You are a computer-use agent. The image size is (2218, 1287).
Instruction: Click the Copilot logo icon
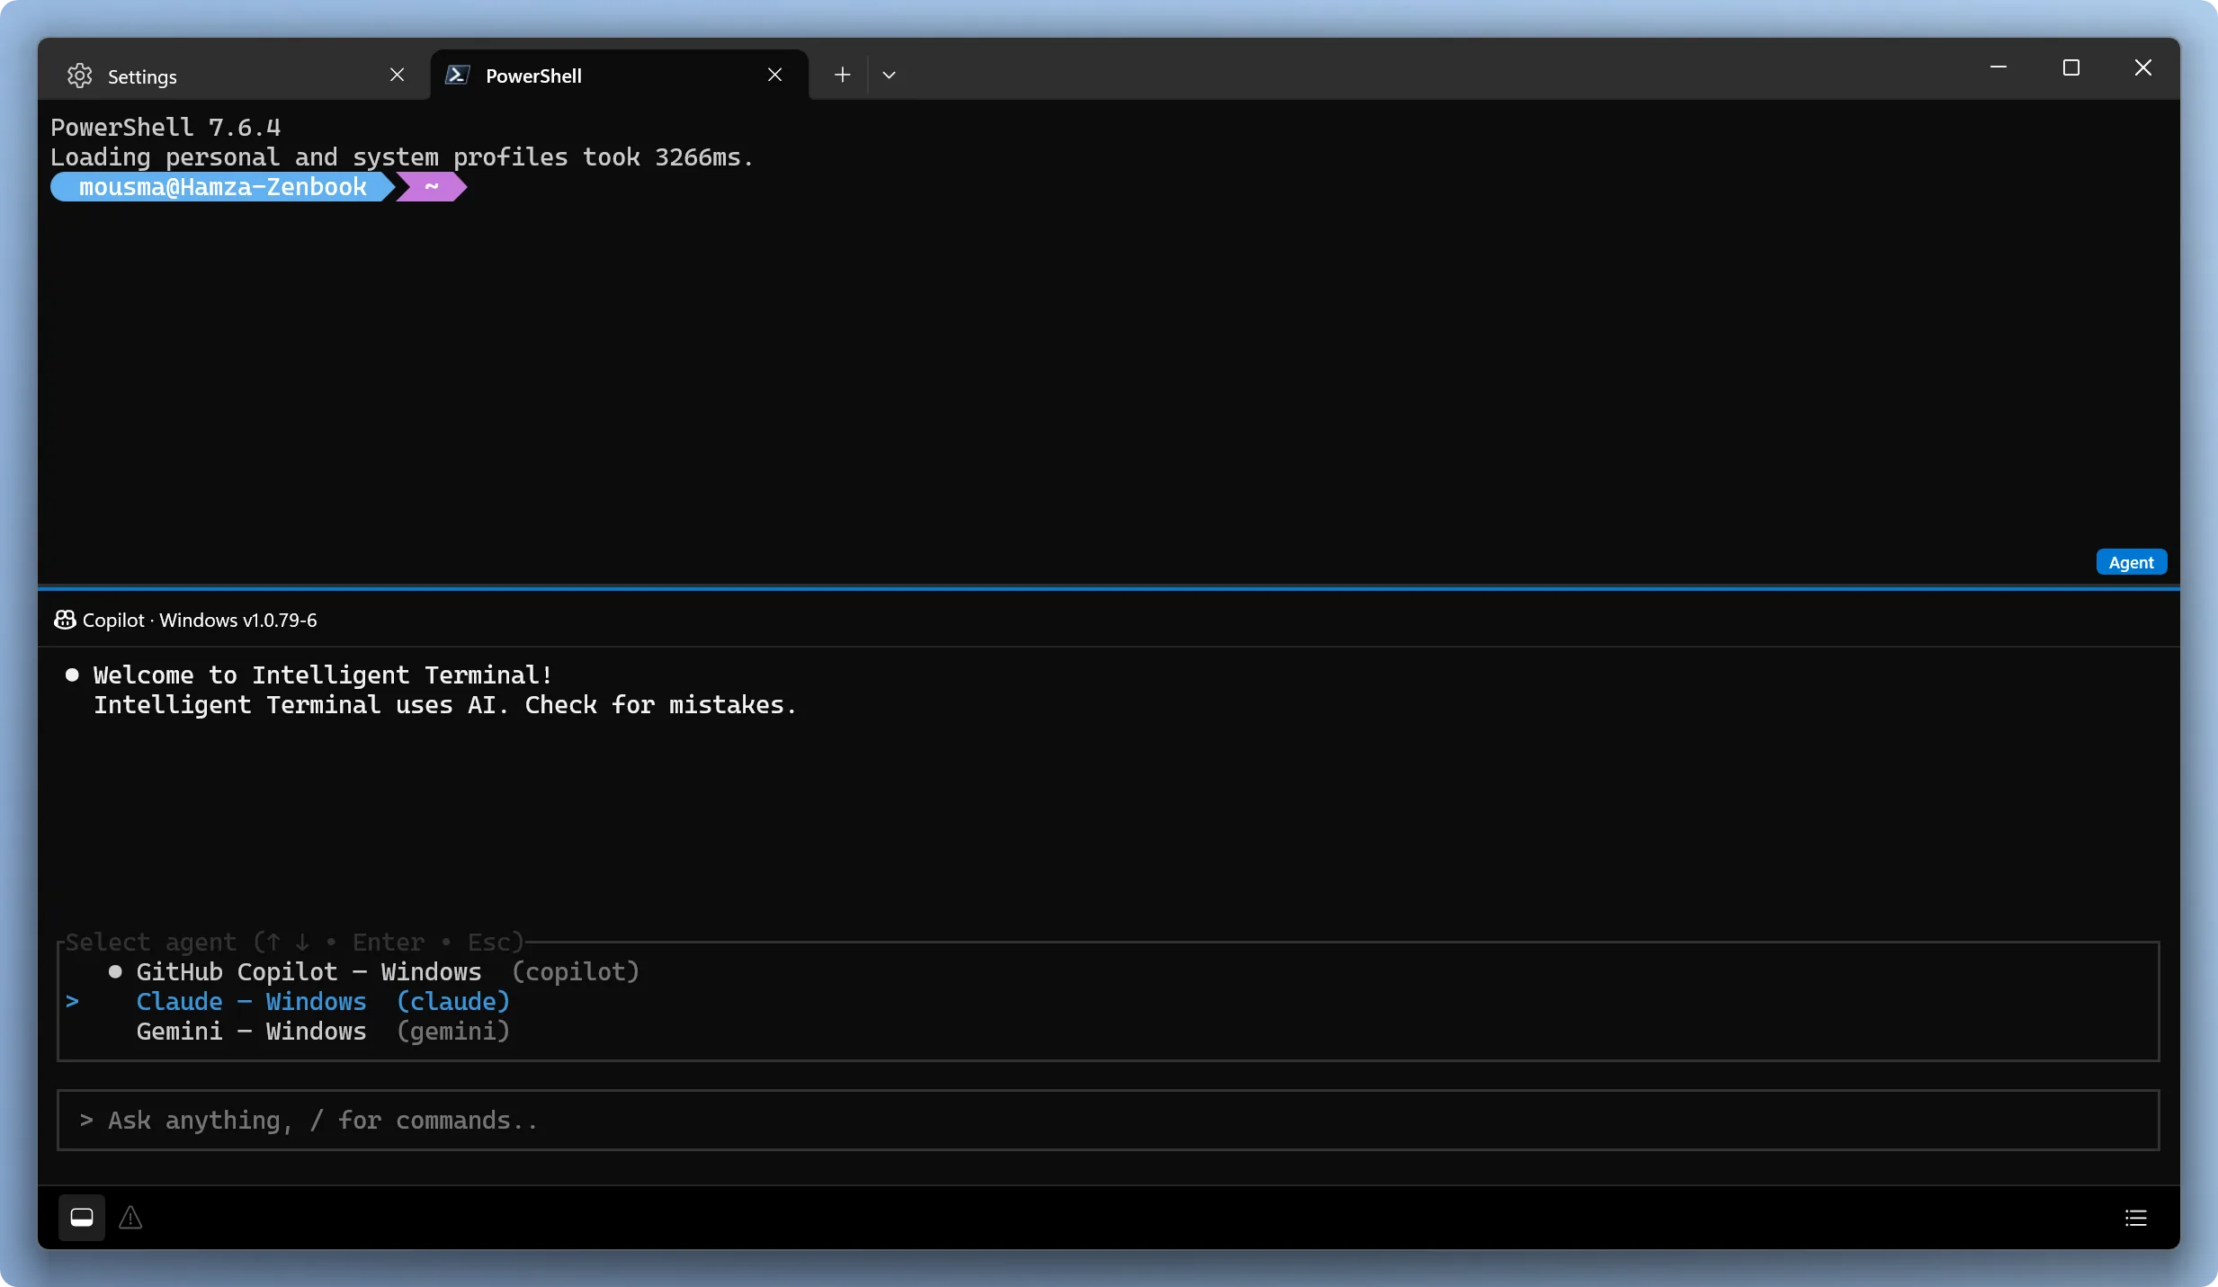click(x=65, y=620)
